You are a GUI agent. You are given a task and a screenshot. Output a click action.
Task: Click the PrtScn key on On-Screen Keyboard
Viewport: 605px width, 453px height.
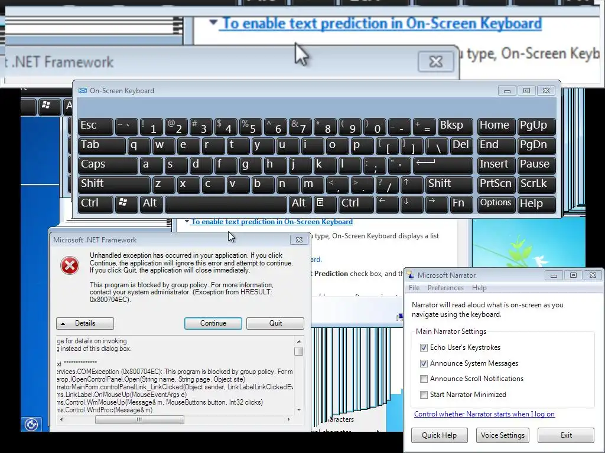click(496, 185)
